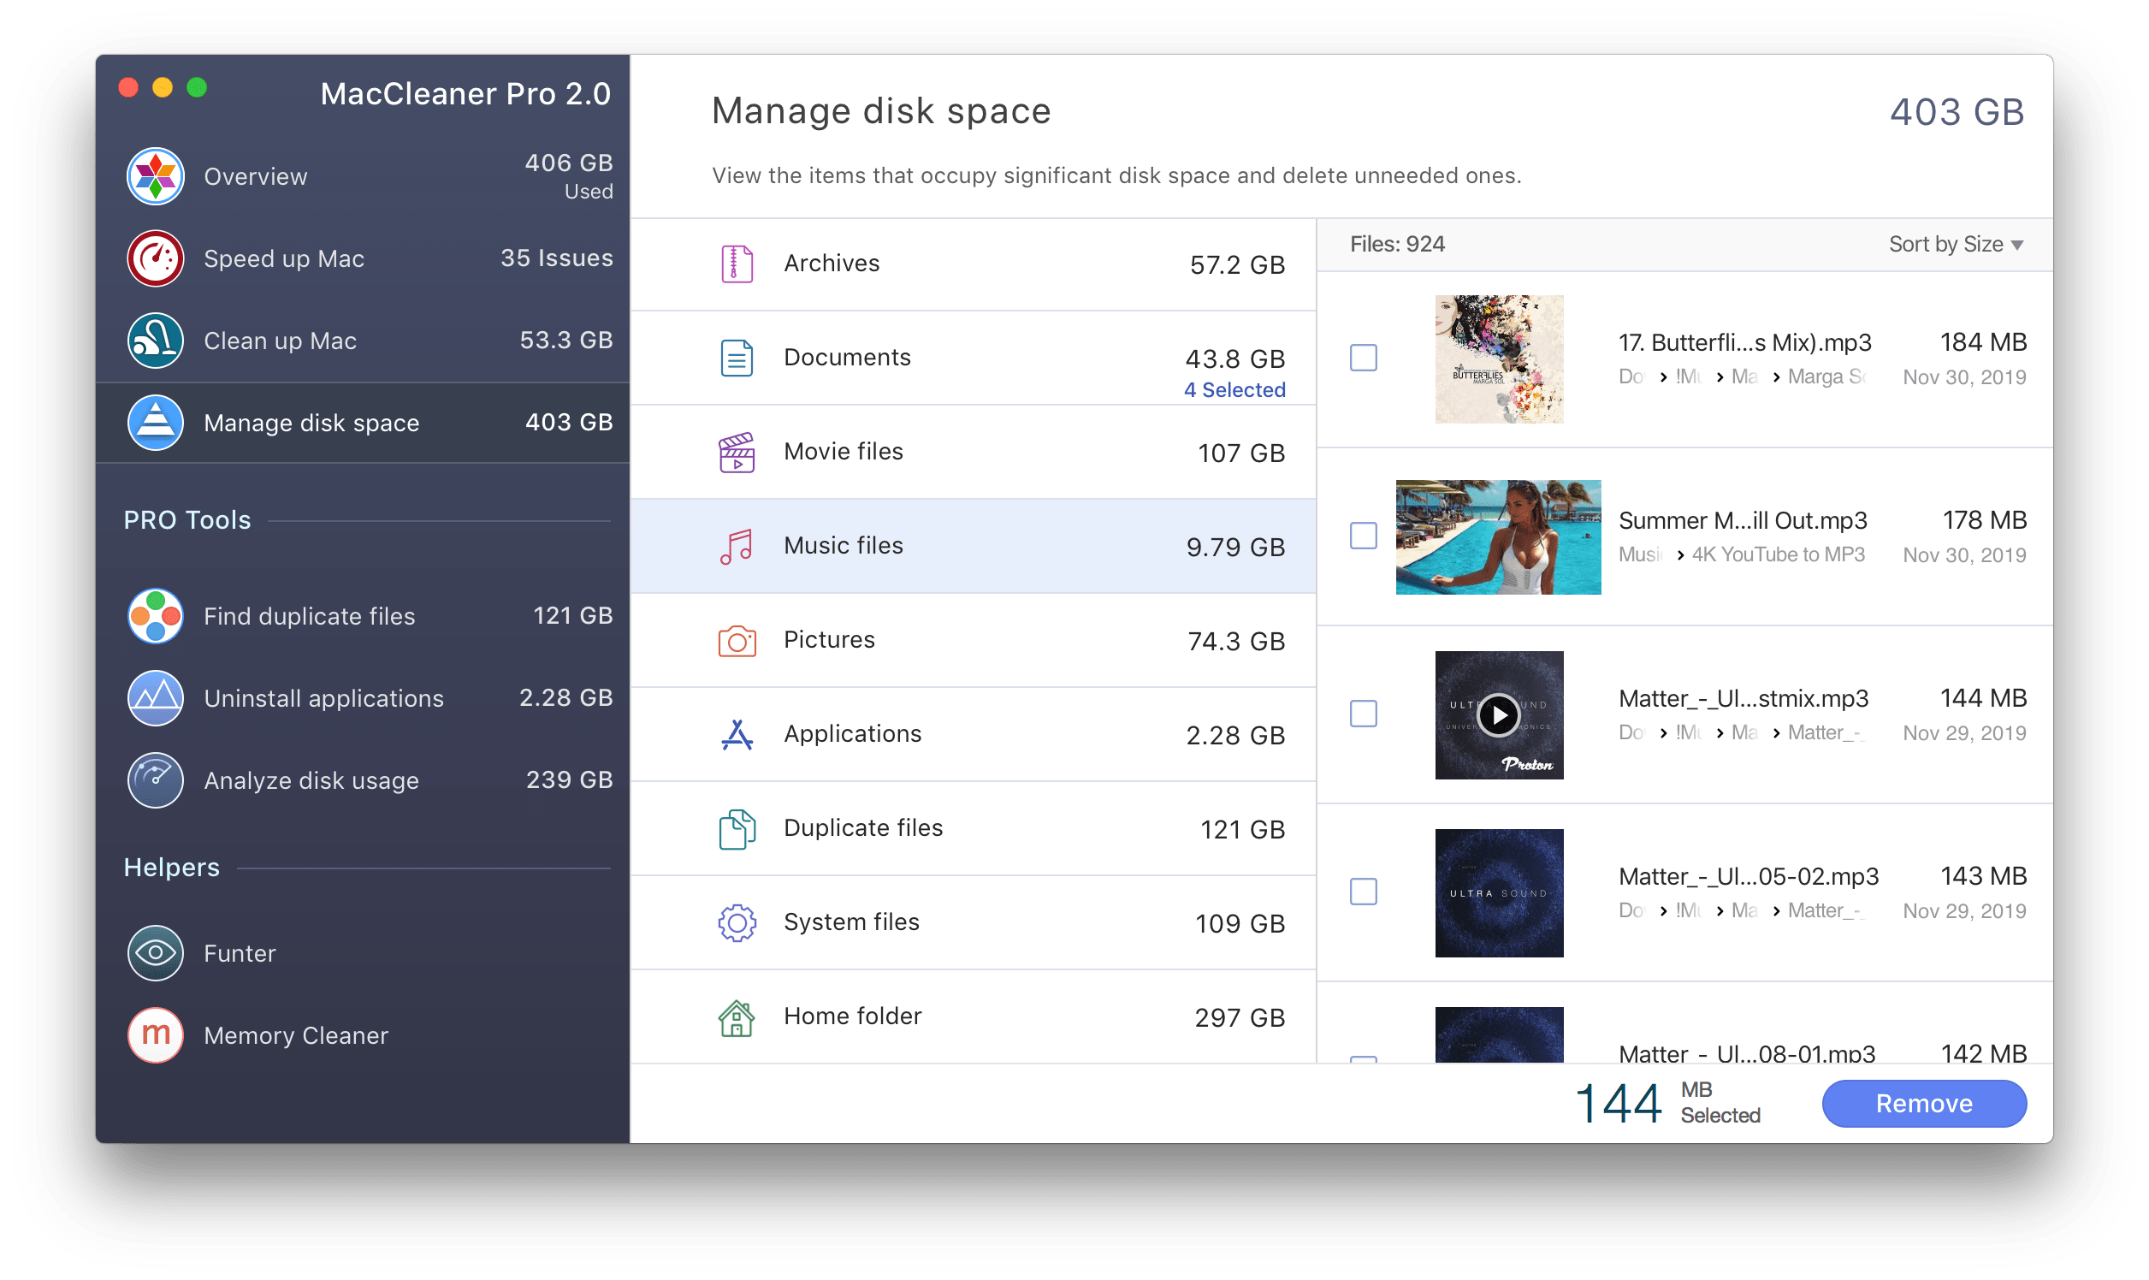Open the Overview sidebar icon

tap(155, 176)
